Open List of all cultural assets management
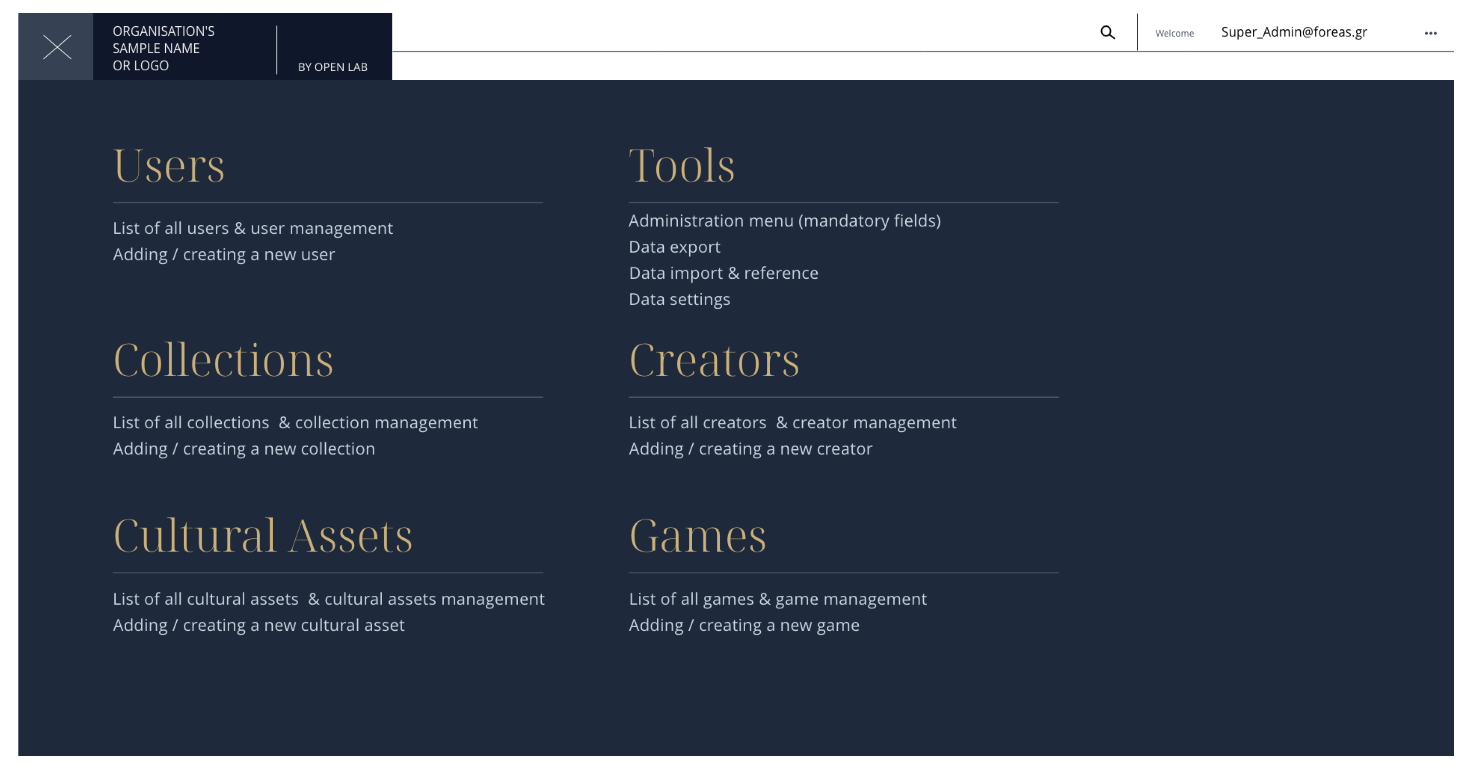 (328, 599)
